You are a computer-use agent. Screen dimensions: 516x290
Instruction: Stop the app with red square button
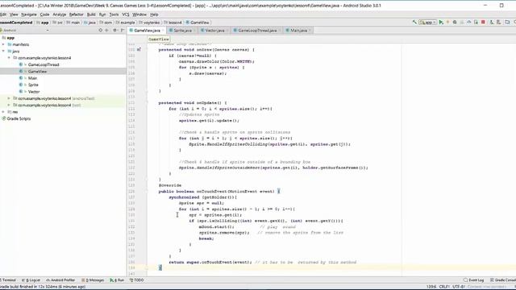483,23
